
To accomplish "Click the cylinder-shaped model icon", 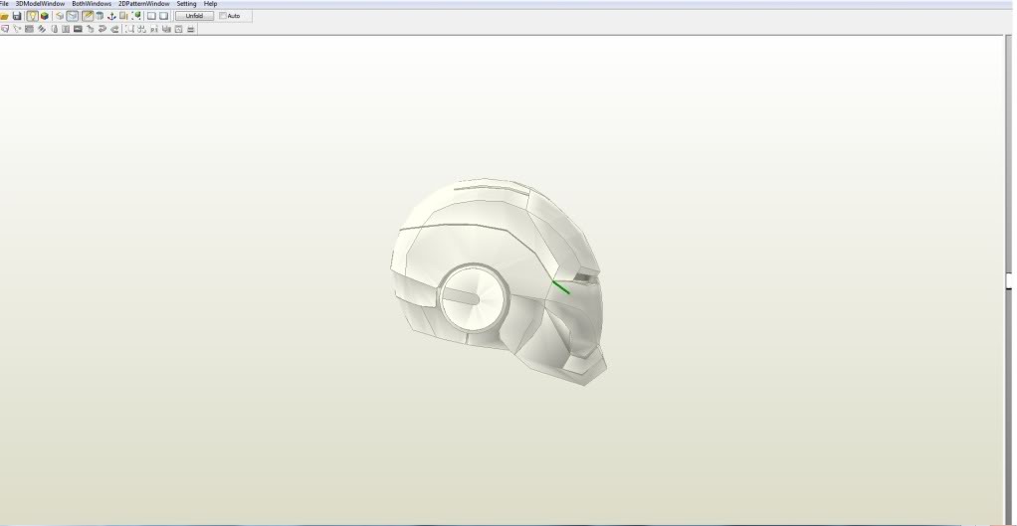I will [x=100, y=16].
